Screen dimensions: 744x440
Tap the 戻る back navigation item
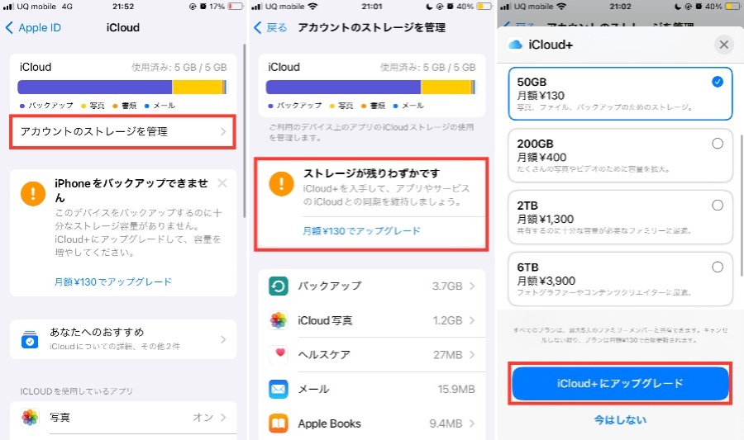click(x=270, y=28)
